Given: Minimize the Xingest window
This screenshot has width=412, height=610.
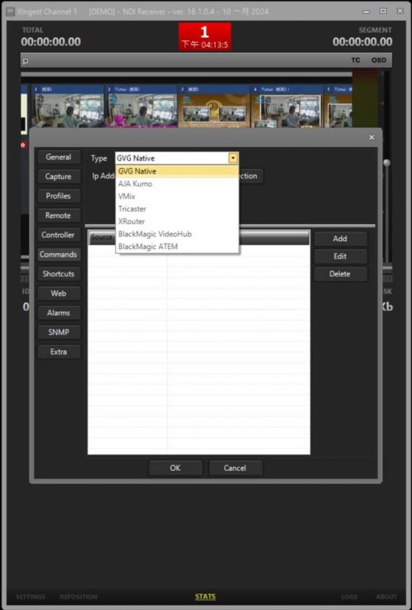Looking at the screenshot, I should [x=366, y=11].
